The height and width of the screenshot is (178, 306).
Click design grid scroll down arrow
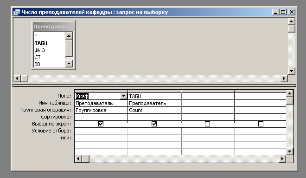pyautogui.click(x=289, y=151)
